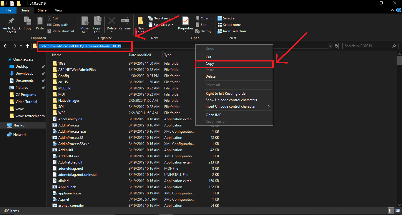The height and width of the screenshot is (215, 402).
Task: Click the Delete X icon in ribbon
Action: click(x=112, y=21)
